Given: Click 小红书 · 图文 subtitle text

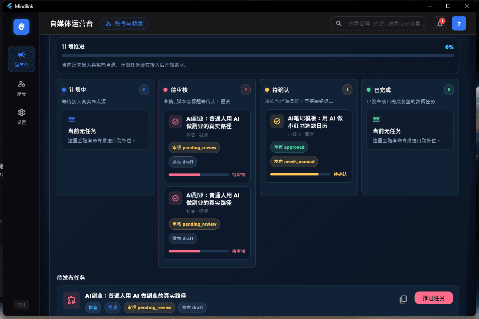Looking at the screenshot, I should (x=301, y=134).
